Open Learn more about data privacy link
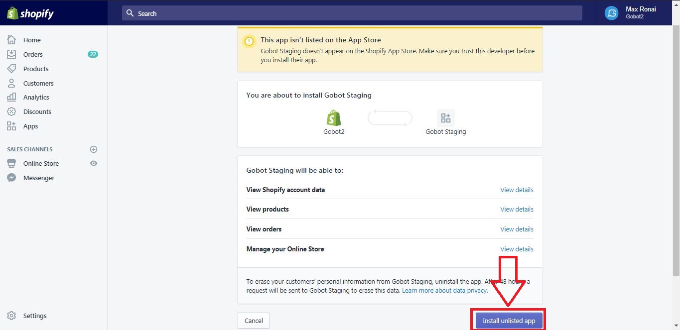Viewport: 680px width, 330px height. (445, 290)
